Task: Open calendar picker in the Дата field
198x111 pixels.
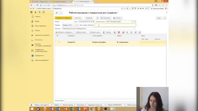Action: [93, 22]
